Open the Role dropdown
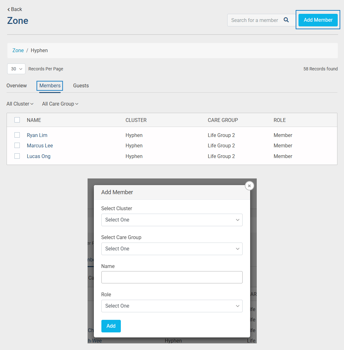This screenshot has width=344, height=350. (x=172, y=306)
